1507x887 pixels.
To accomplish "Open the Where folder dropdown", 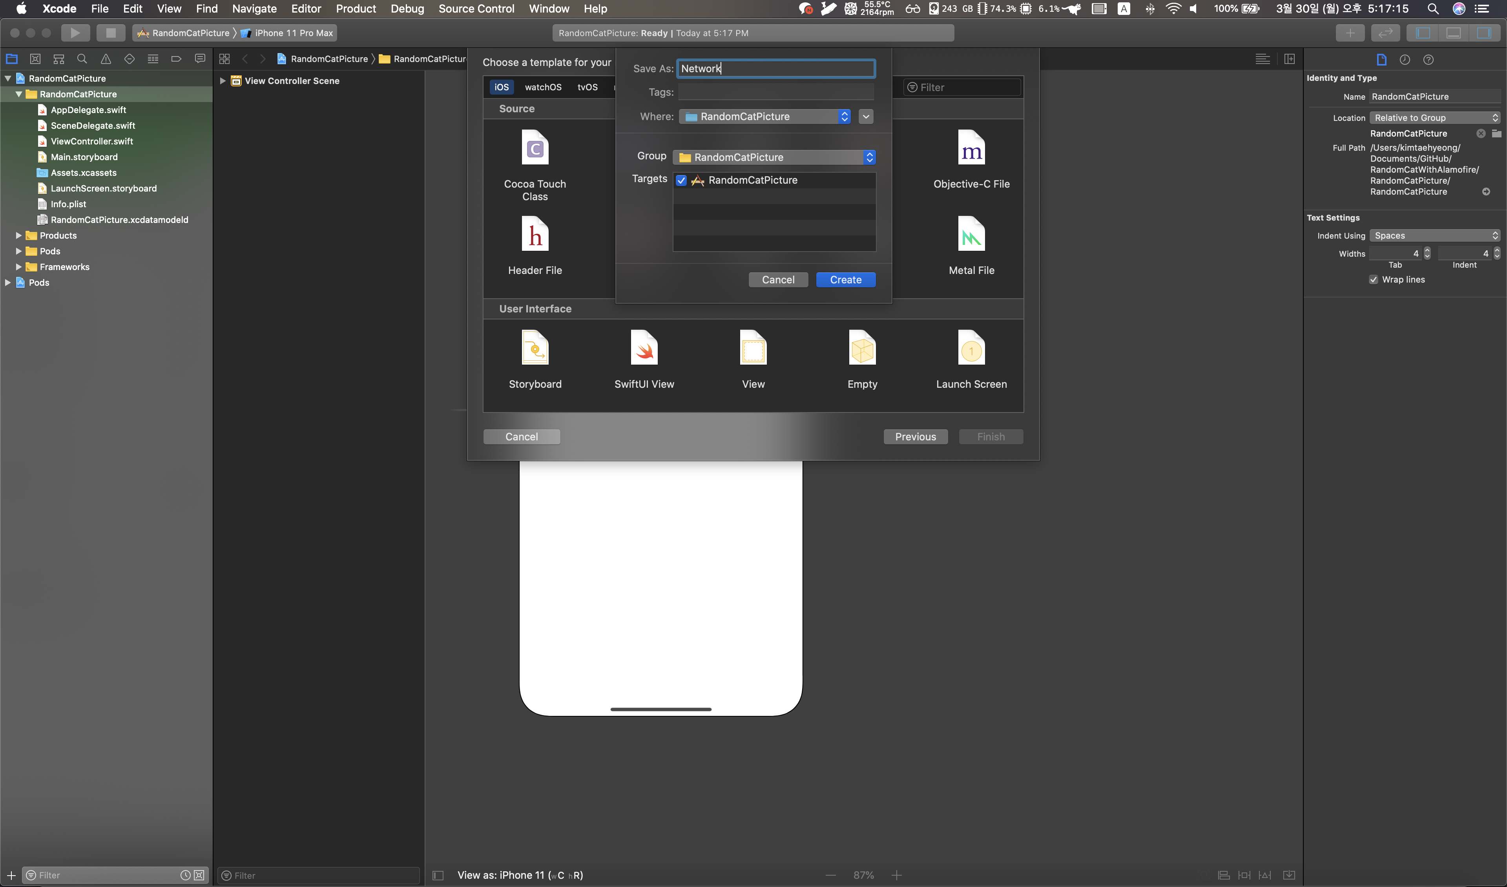I will [765, 116].
